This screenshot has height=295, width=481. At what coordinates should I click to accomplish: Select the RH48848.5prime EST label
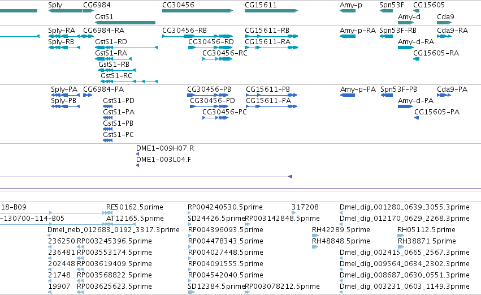pyautogui.click(x=341, y=241)
